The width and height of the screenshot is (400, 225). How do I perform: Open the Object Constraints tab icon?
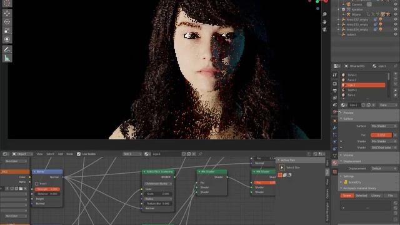(x=335, y=149)
